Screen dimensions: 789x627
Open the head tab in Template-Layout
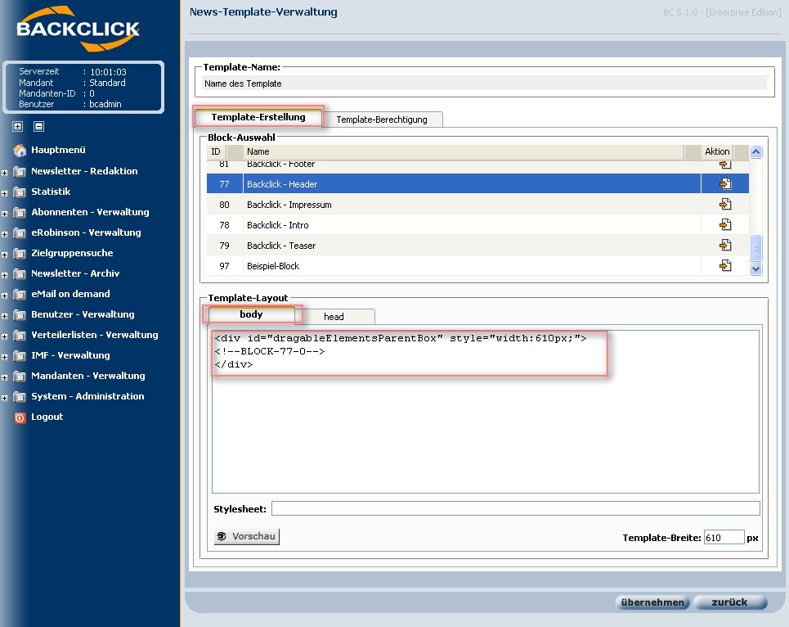tap(334, 317)
